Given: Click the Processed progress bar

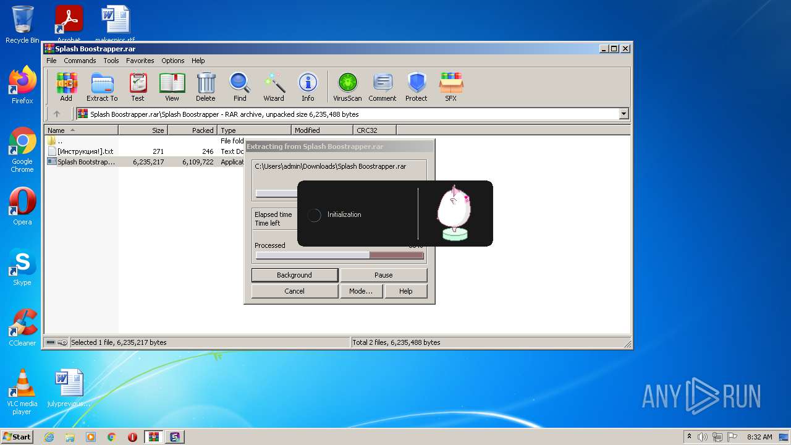Looking at the screenshot, I should click(x=340, y=255).
